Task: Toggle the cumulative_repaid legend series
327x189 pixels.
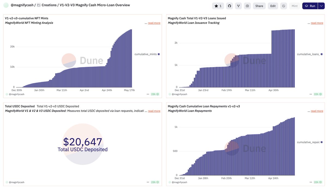Action: point(310,142)
